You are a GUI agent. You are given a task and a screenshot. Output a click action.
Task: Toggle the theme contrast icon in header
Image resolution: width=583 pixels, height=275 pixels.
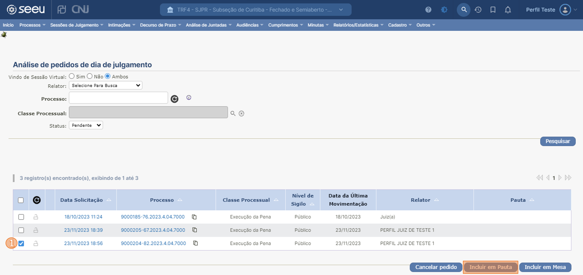pyautogui.click(x=444, y=10)
